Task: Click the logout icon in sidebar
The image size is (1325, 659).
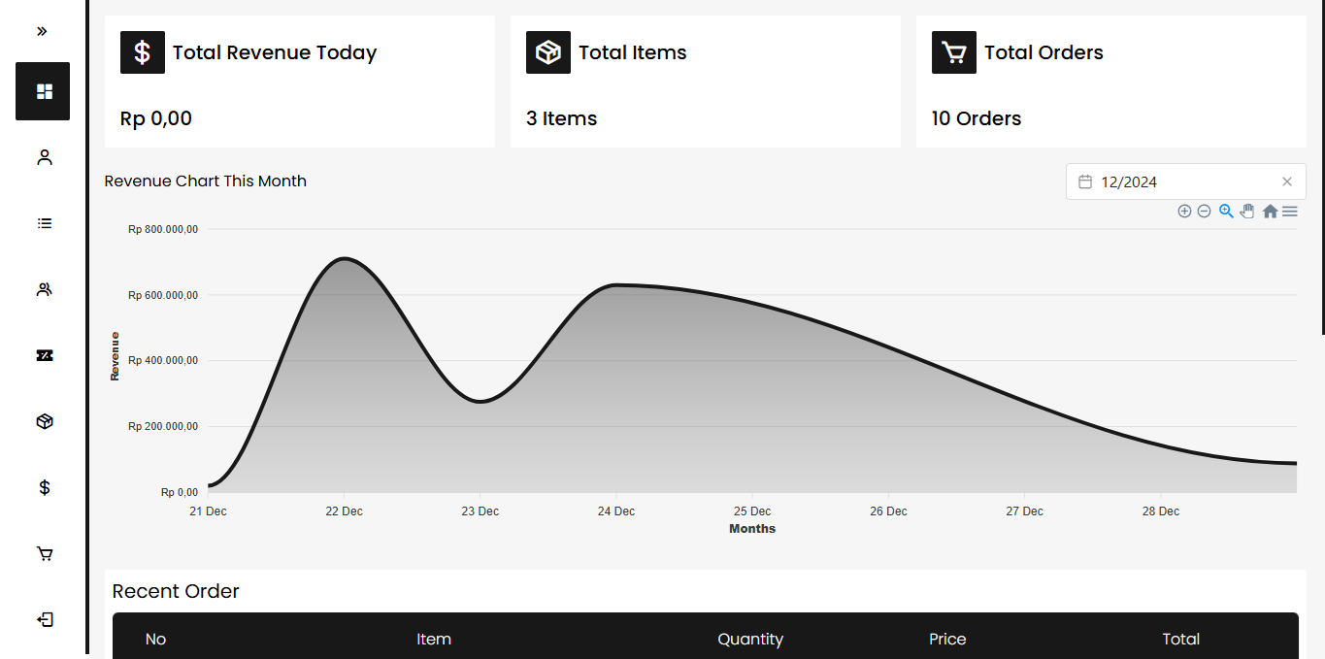Action: click(44, 619)
